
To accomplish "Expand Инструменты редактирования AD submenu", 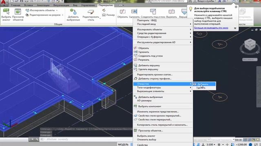I will pos(163,42).
